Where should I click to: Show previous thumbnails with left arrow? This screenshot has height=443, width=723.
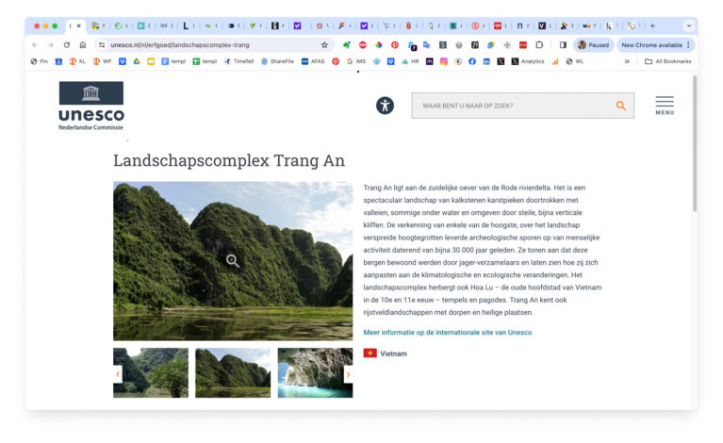118,374
